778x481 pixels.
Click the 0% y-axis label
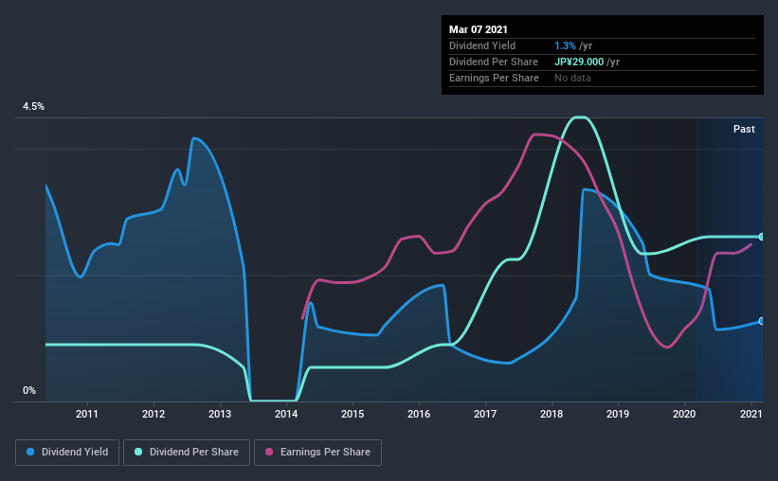(29, 391)
